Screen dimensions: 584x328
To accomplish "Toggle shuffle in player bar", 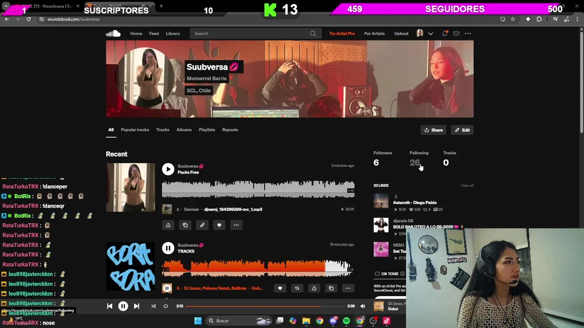I will pos(153,306).
